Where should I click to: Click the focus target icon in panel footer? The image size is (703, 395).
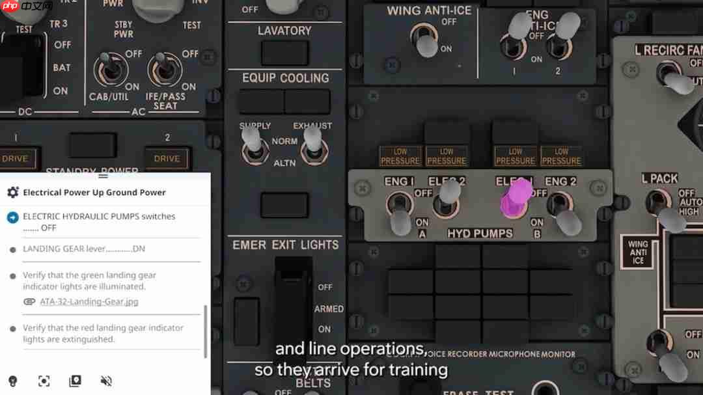(x=44, y=381)
